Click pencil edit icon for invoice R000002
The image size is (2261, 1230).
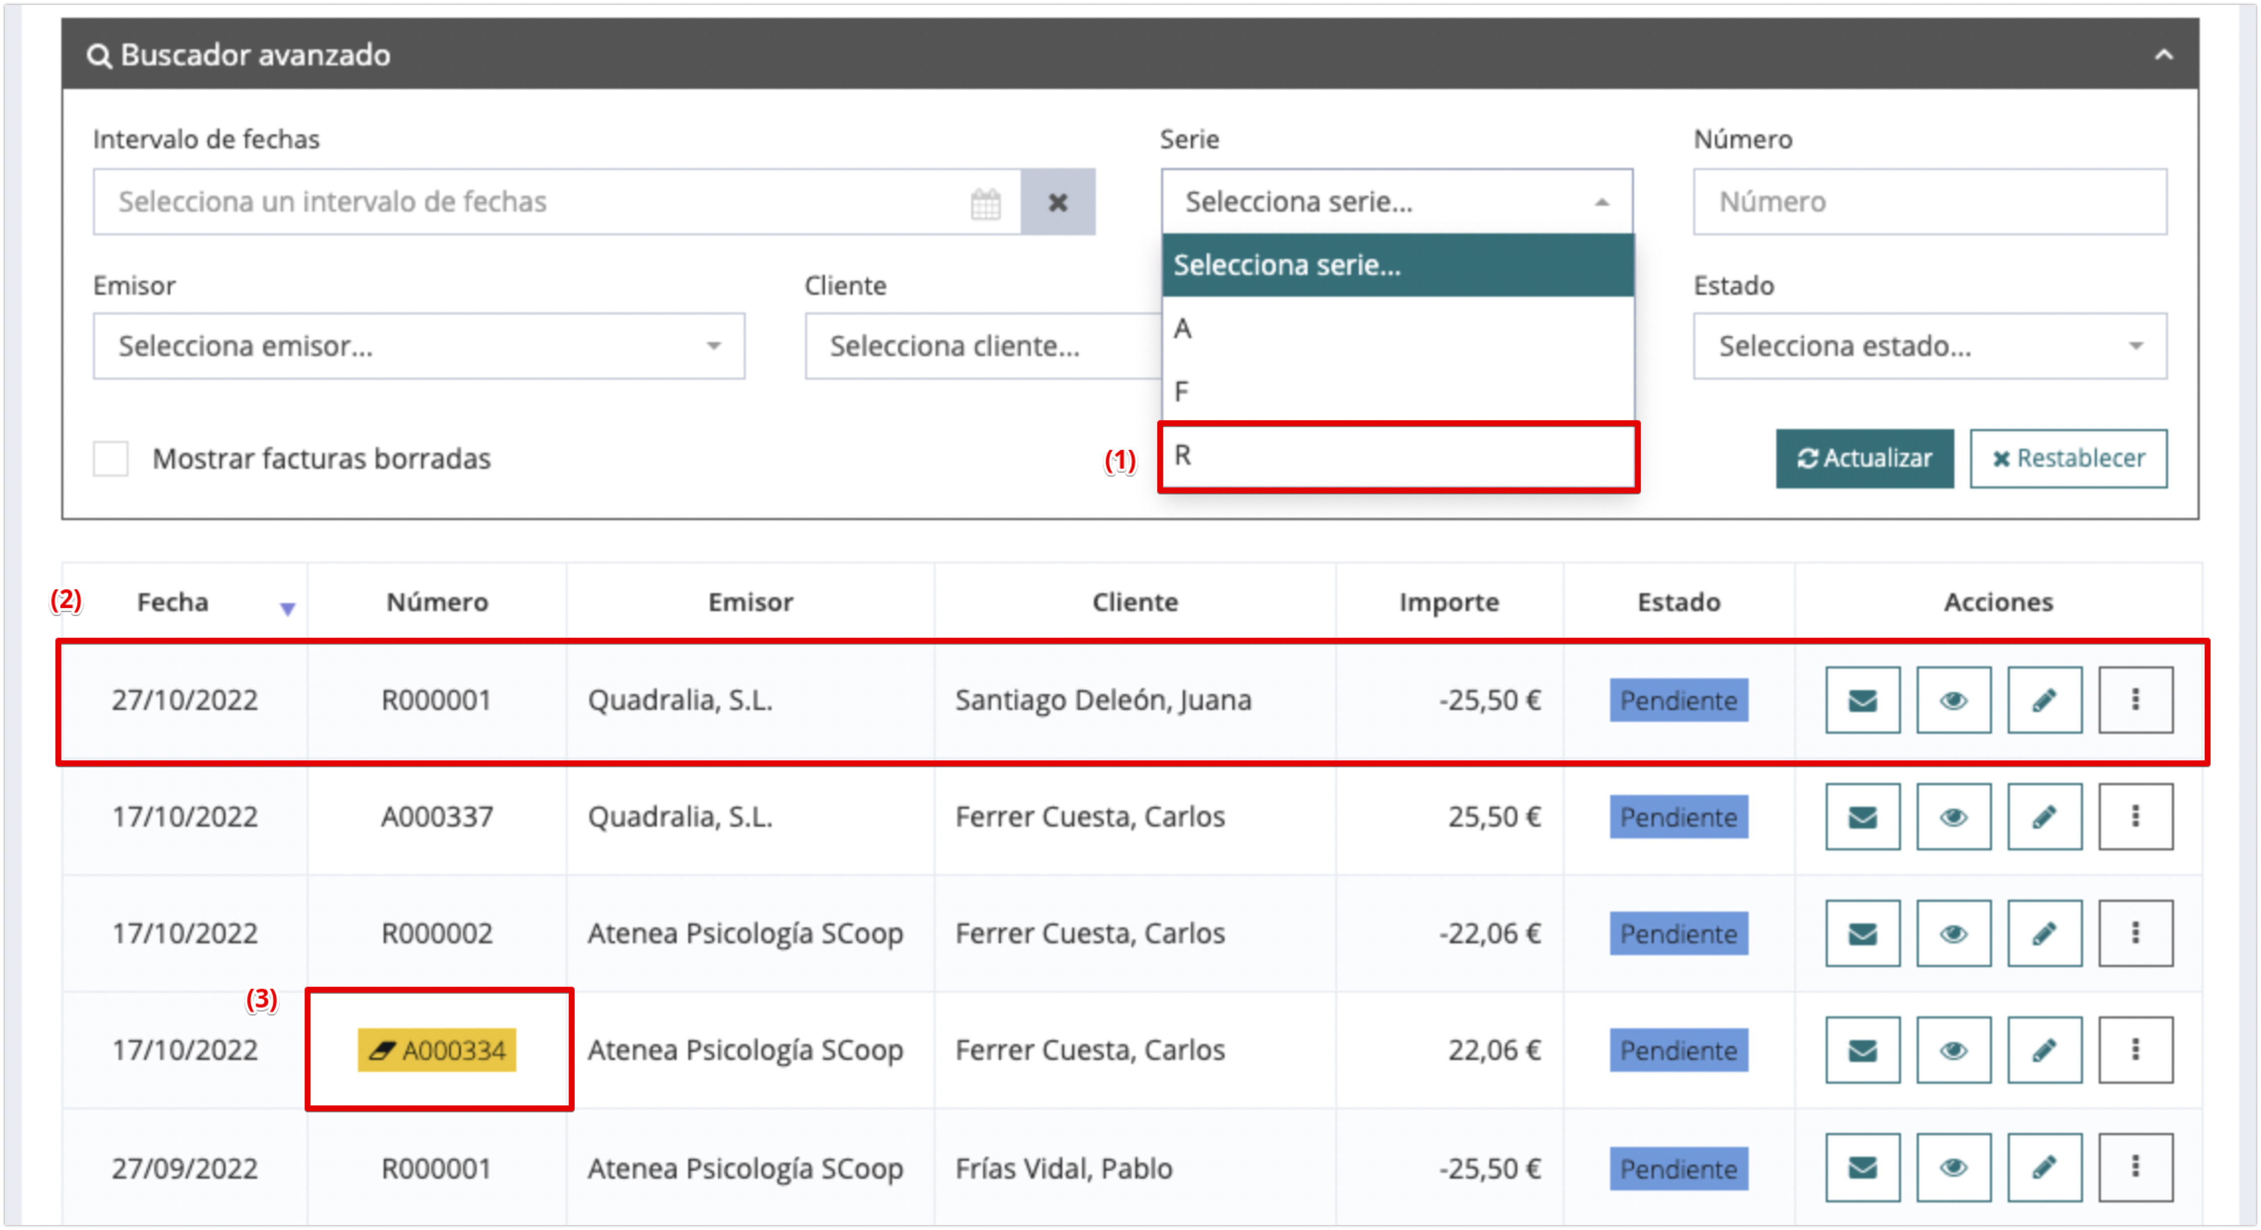coord(2044,933)
